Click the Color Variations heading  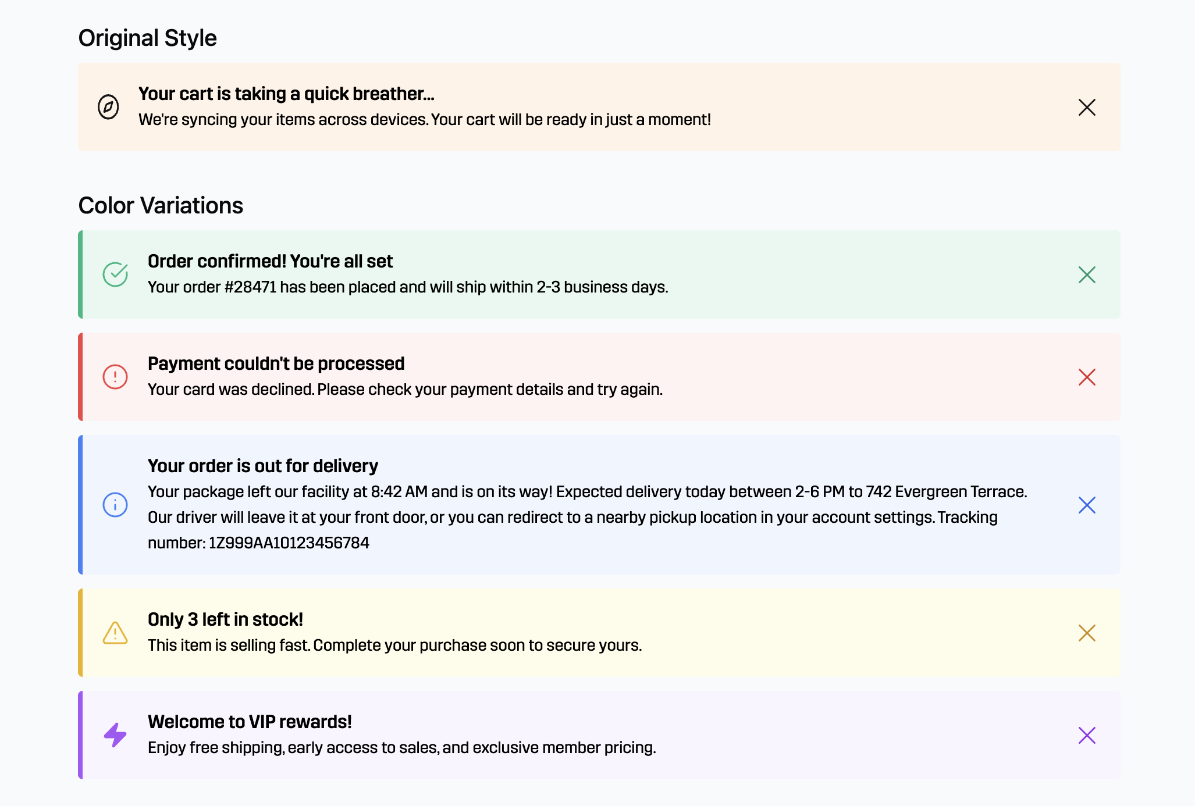point(161,205)
